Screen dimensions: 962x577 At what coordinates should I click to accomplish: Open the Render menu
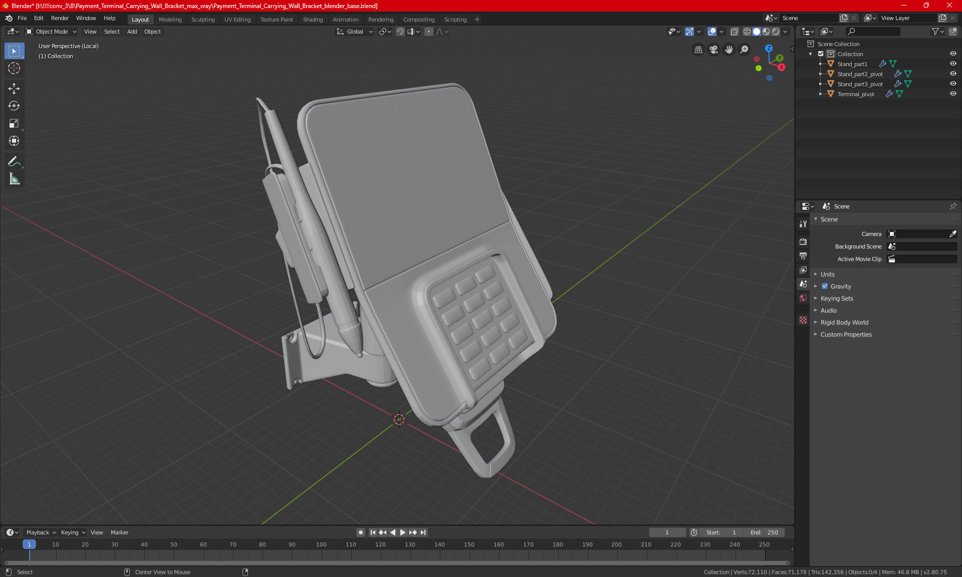pos(60,18)
